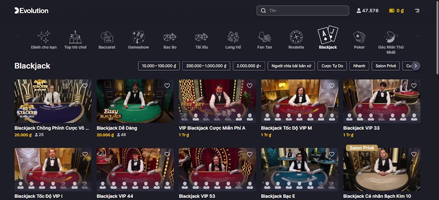
Task: Click the 0 đ balance amount
Action: (x=400, y=11)
